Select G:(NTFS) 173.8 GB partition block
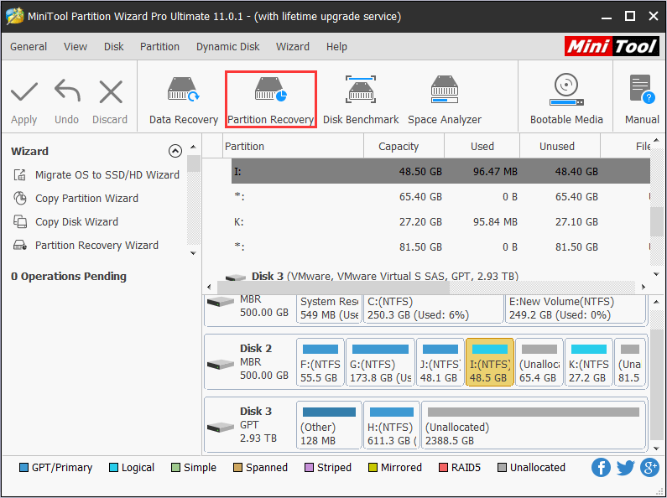The height and width of the screenshot is (498, 667). [x=380, y=362]
